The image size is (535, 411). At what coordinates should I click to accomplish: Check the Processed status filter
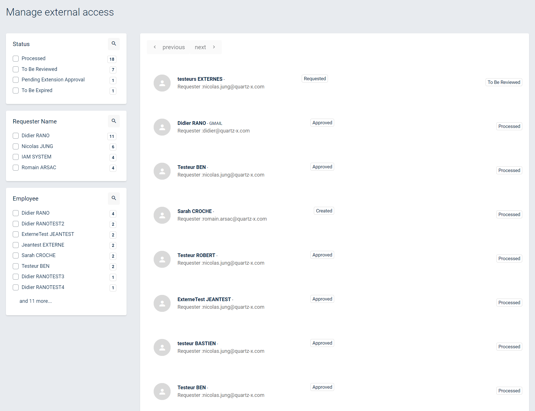(x=16, y=58)
